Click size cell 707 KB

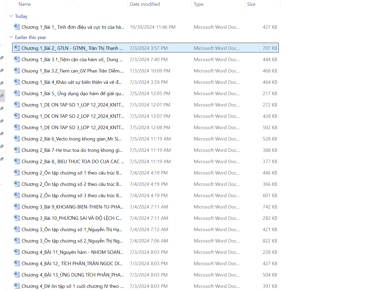tap(270, 48)
